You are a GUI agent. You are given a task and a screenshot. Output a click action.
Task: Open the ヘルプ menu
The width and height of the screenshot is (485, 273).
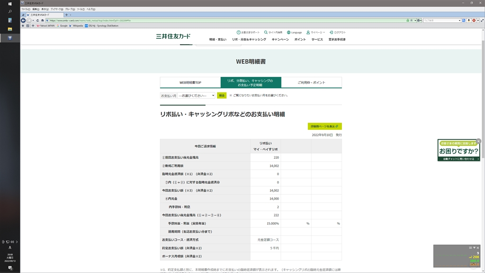click(91, 9)
